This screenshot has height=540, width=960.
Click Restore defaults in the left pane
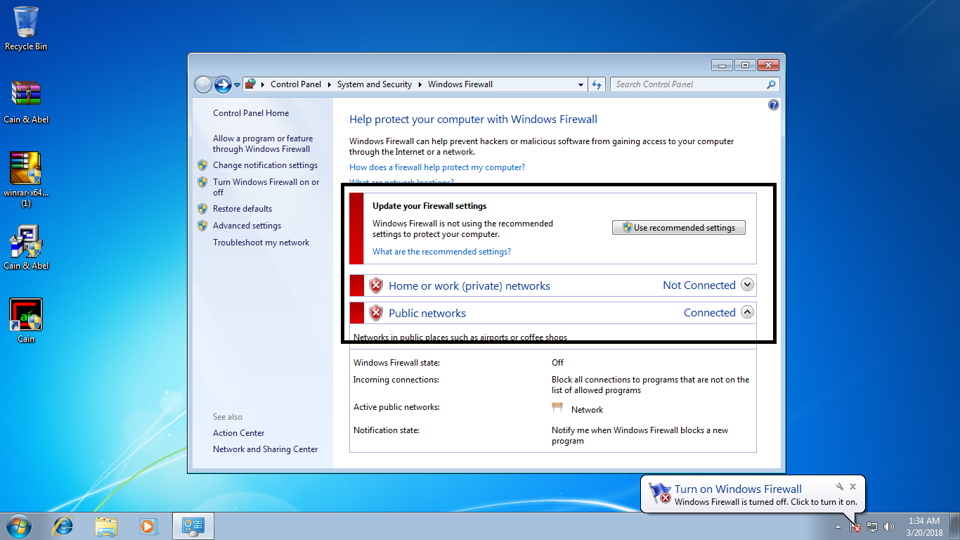coord(242,209)
